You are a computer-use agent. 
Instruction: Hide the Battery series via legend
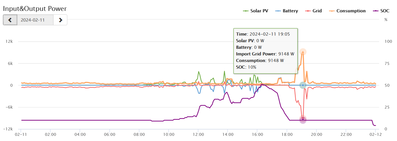point(287,11)
